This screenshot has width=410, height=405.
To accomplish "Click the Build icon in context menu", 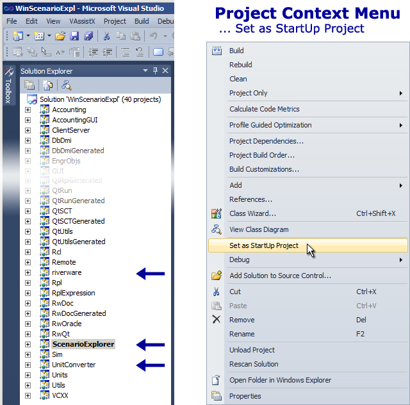I will pyautogui.click(x=217, y=50).
